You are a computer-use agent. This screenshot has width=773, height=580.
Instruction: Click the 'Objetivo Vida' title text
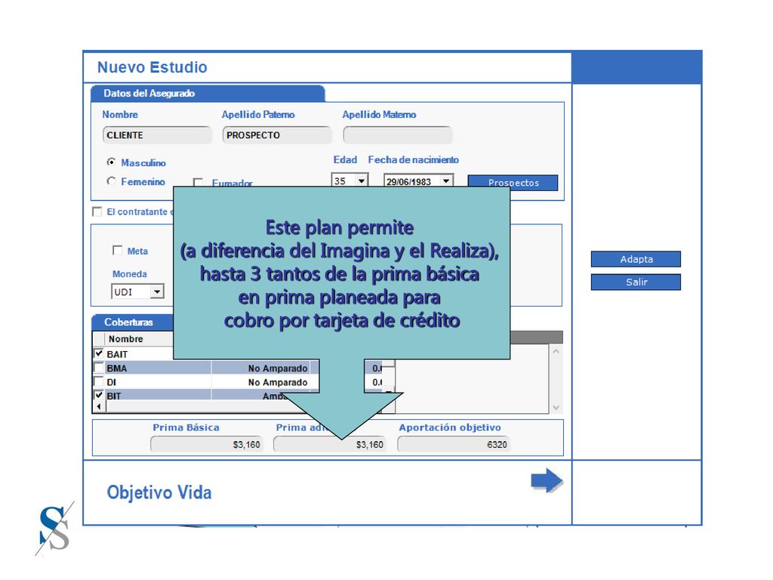click(159, 492)
